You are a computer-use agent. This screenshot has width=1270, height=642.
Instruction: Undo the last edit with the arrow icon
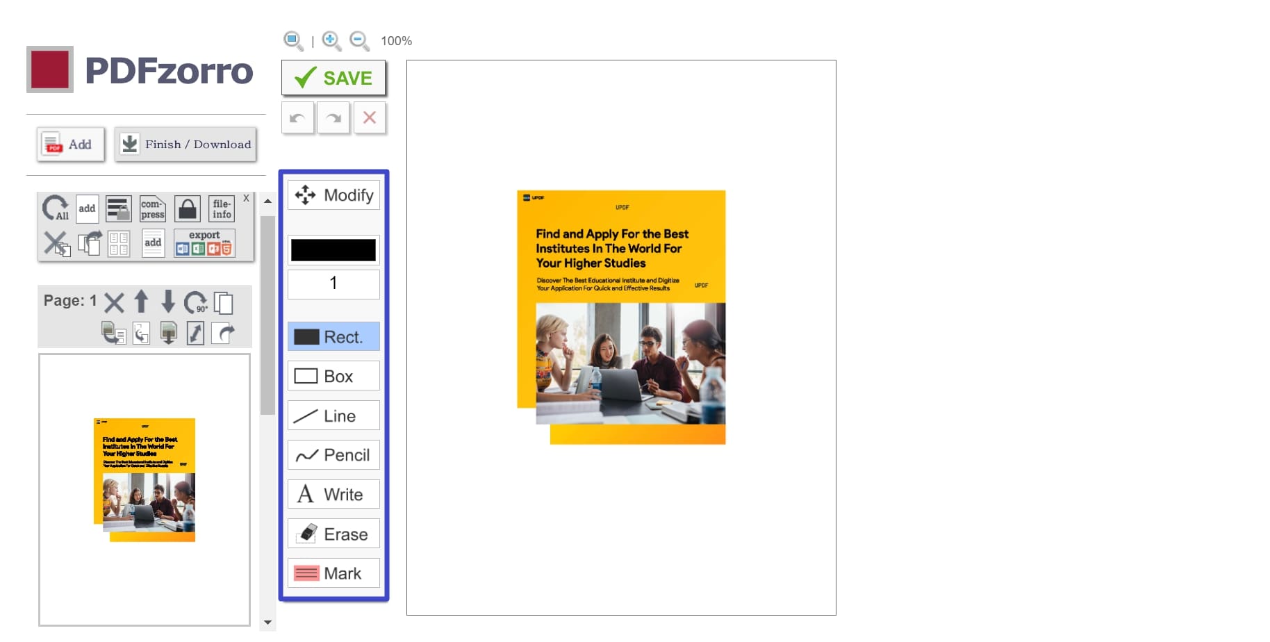tap(297, 117)
